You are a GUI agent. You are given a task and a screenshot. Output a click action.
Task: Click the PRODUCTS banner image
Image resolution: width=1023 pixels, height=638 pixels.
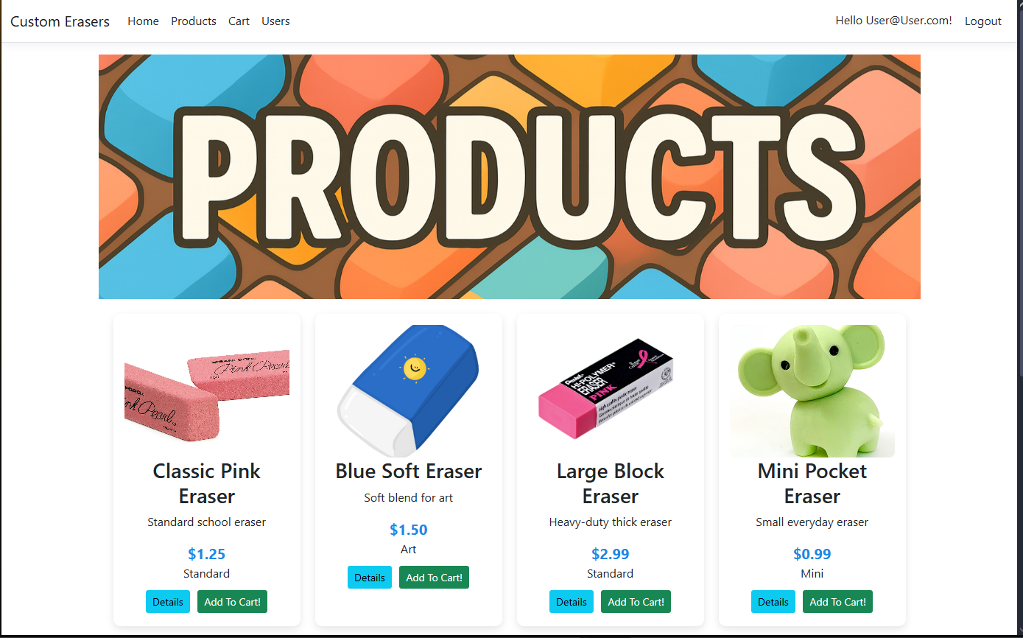click(x=510, y=177)
